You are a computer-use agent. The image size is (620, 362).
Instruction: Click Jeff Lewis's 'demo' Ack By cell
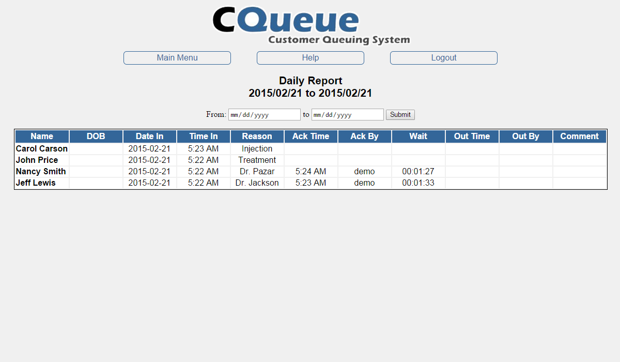(x=364, y=183)
